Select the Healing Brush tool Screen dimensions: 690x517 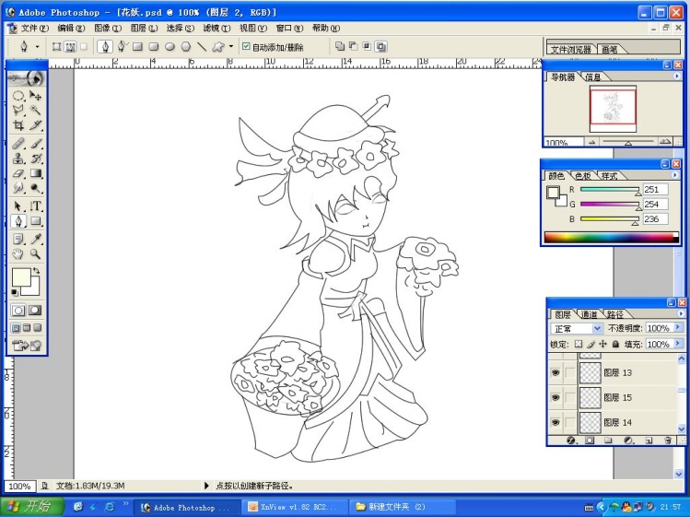pyautogui.click(x=18, y=144)
